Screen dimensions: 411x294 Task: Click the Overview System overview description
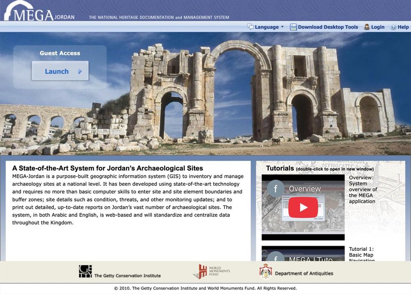363,189
